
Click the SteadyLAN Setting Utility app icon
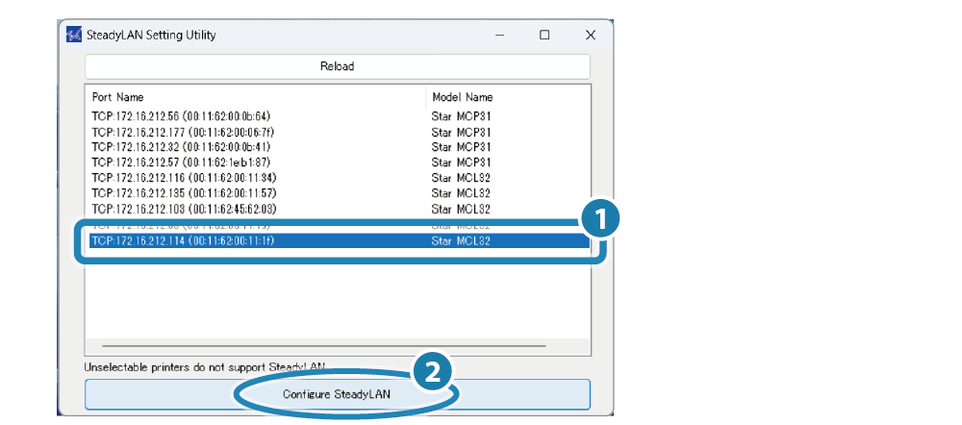(x=74, y=35)
